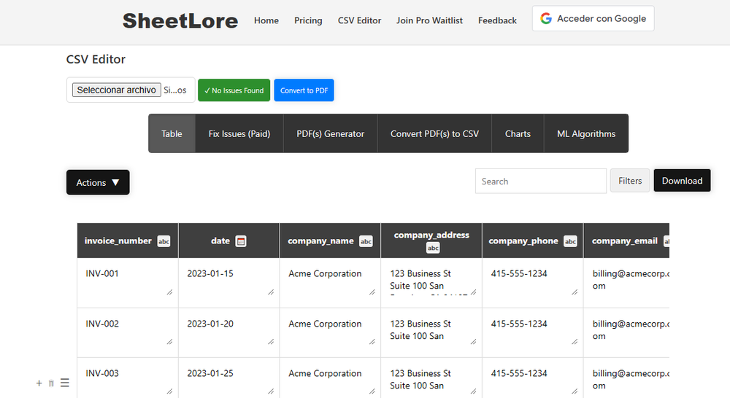The width and height of the screenshot is (730, 398).
Task: Click the email cell in INV-001 row
Action: tap(626, 283)
